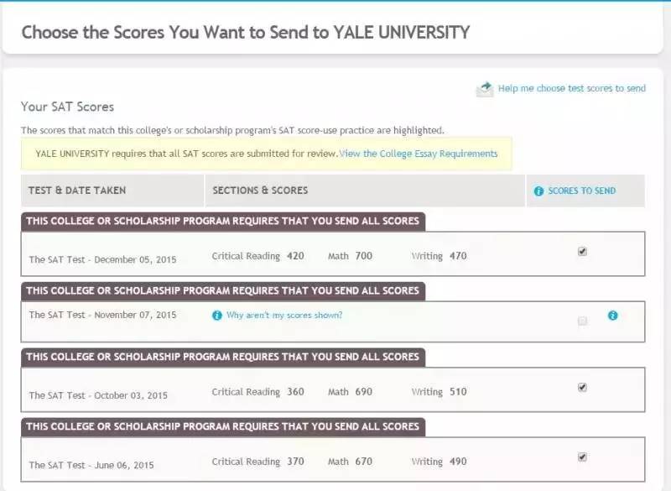Click the envelope icon beside Help me choose

[x=485, y=89]
